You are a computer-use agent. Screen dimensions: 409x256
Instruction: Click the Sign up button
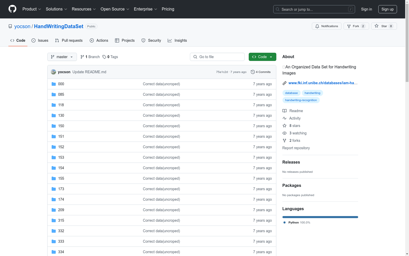[x=388, y=9]
